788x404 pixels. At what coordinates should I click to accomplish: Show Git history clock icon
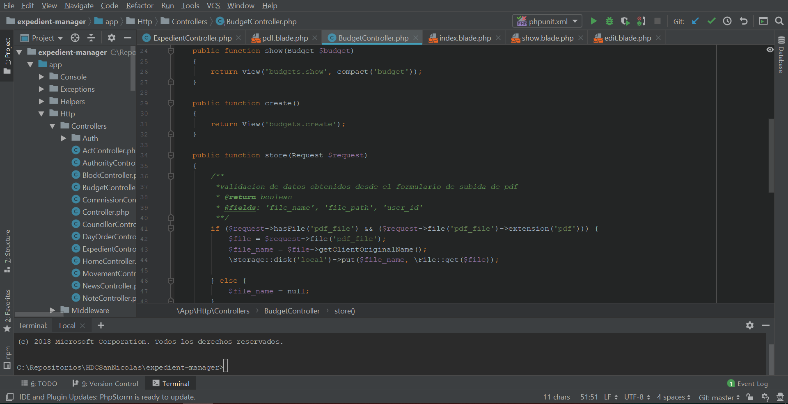pyautogui.click(x=727, y=21)
